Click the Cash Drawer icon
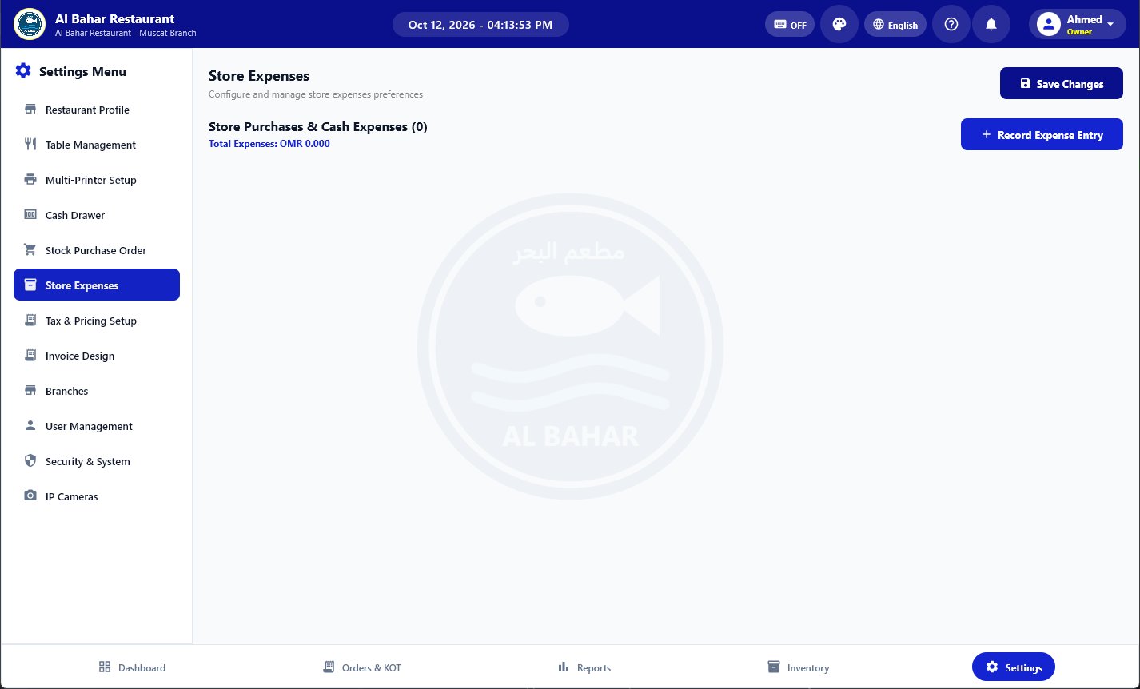 (x=30, y=215)
